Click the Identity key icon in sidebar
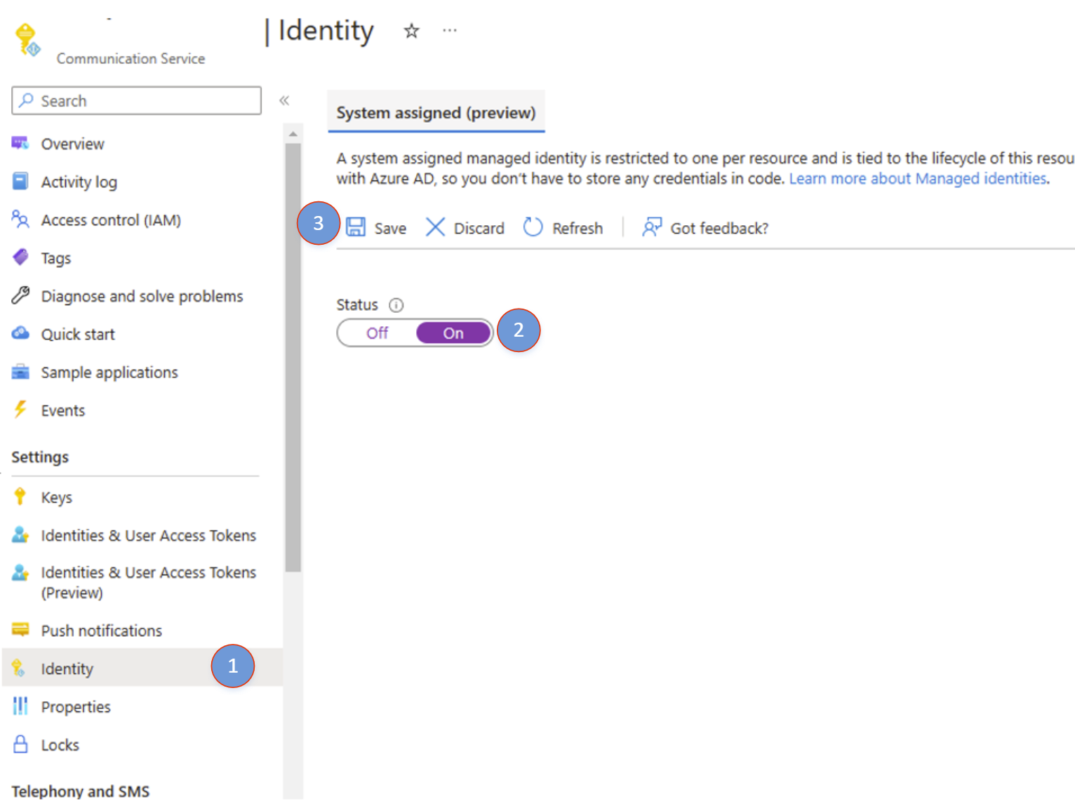 pos(20,668)
